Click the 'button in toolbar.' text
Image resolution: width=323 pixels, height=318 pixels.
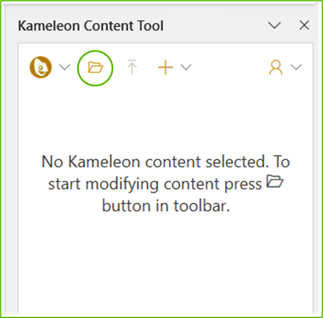coord(166,206)
